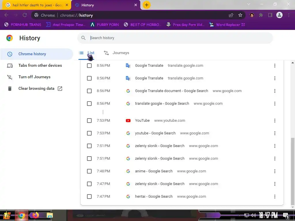295x221 pixels.
Task: Tick the youtube - Google Search checkbox
Action: (x=89, y=133)
